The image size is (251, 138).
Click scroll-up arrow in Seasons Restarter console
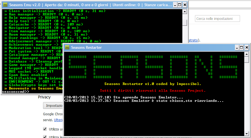(x=247, y=54)
